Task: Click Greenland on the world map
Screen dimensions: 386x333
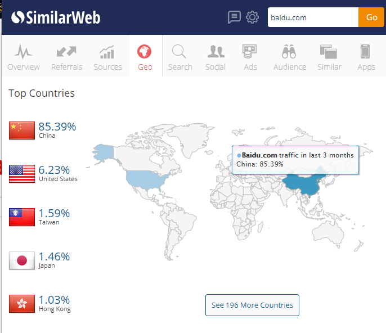Action: (x=192, y=139)
